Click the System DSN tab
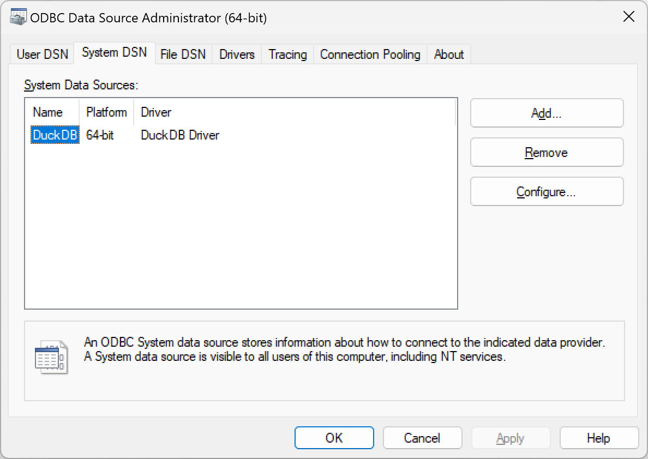648x459 pixels. click(x=113, y=52)
